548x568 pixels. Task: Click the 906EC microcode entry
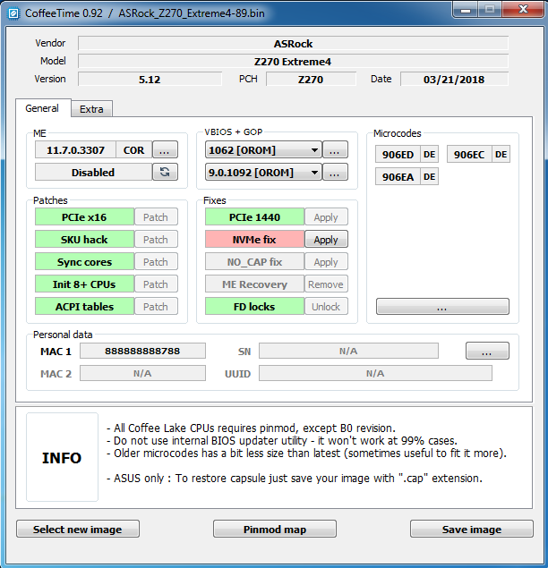[469, 155]
